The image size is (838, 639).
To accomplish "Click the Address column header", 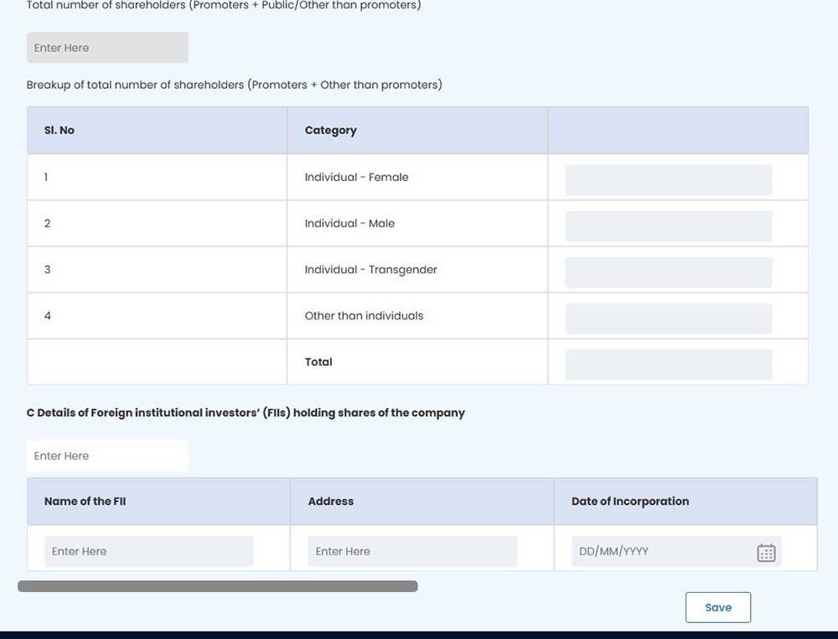I will (331, 501).
